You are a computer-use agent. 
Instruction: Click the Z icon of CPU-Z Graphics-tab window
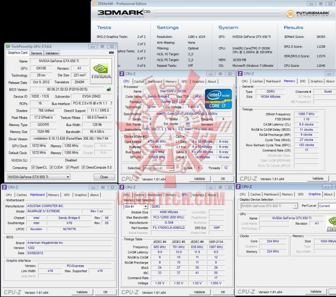pos(238,187)
